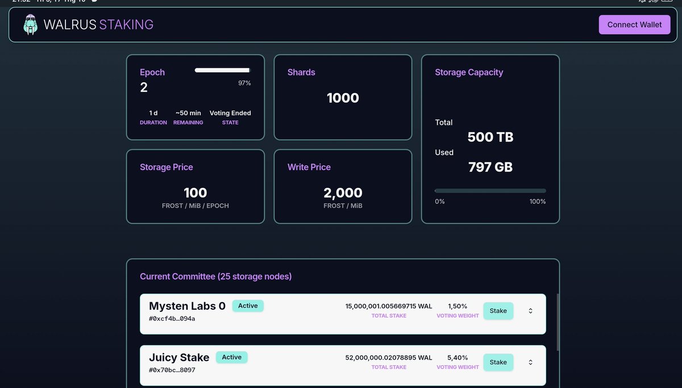Image resolution: width=682 pixels, height=388 pixels.
Task: Click the 500 TB total capacity value
Action: pos(490,137)
